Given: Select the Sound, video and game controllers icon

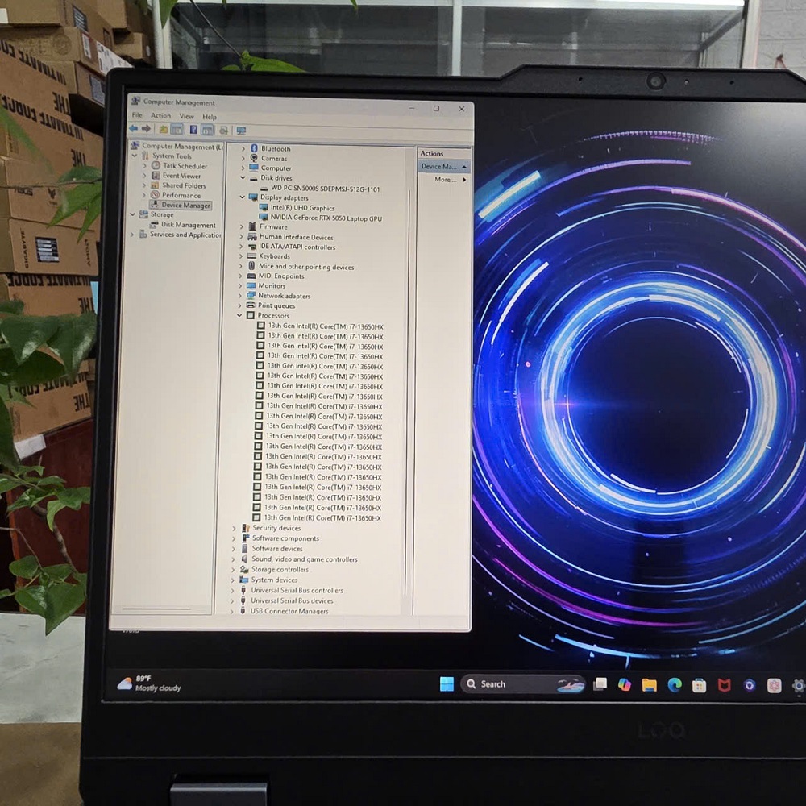Looking at the screenshot, I should (245, 559).
